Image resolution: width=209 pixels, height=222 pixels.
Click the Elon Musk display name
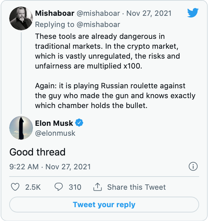click(54, 123)
